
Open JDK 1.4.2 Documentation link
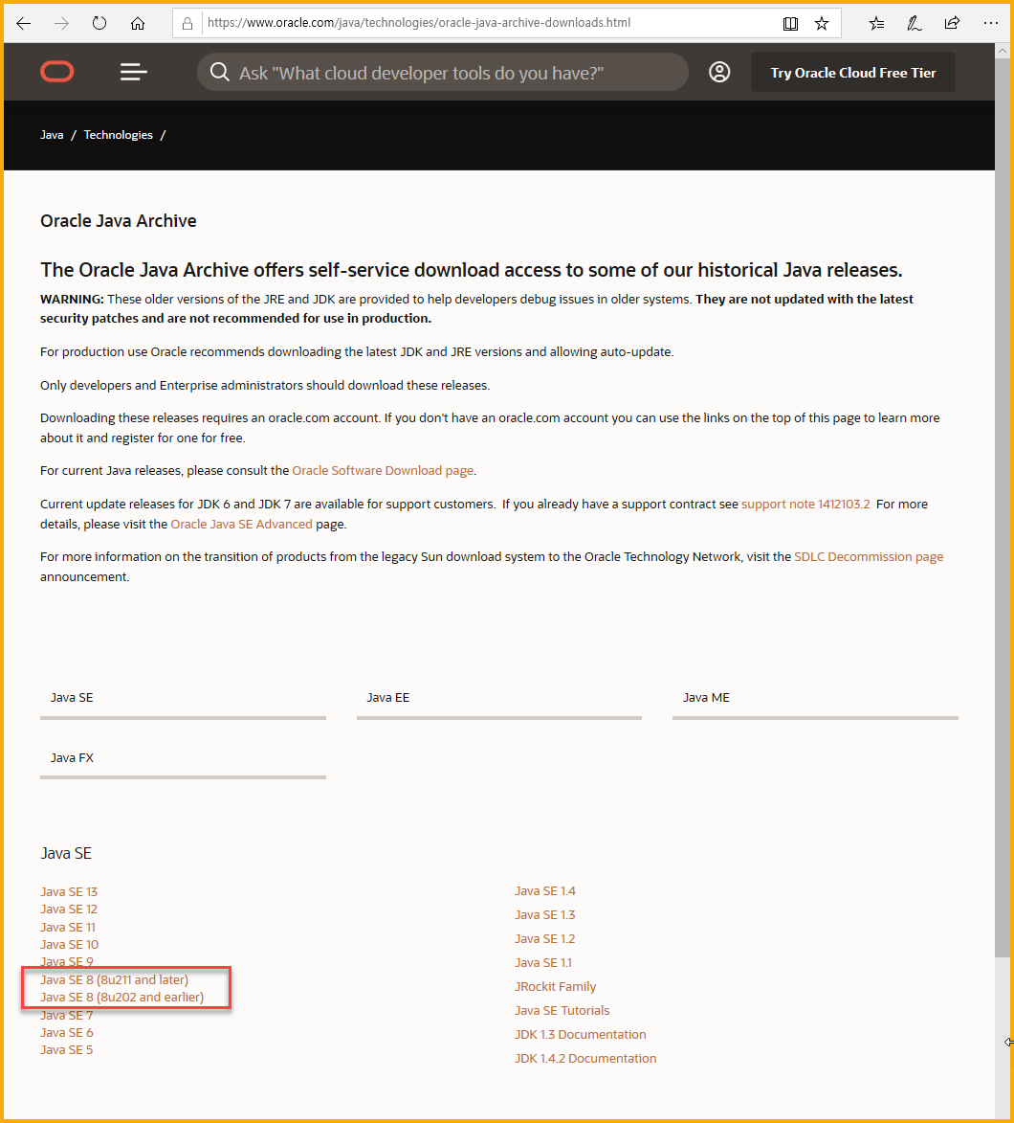tap(585, 1058)
